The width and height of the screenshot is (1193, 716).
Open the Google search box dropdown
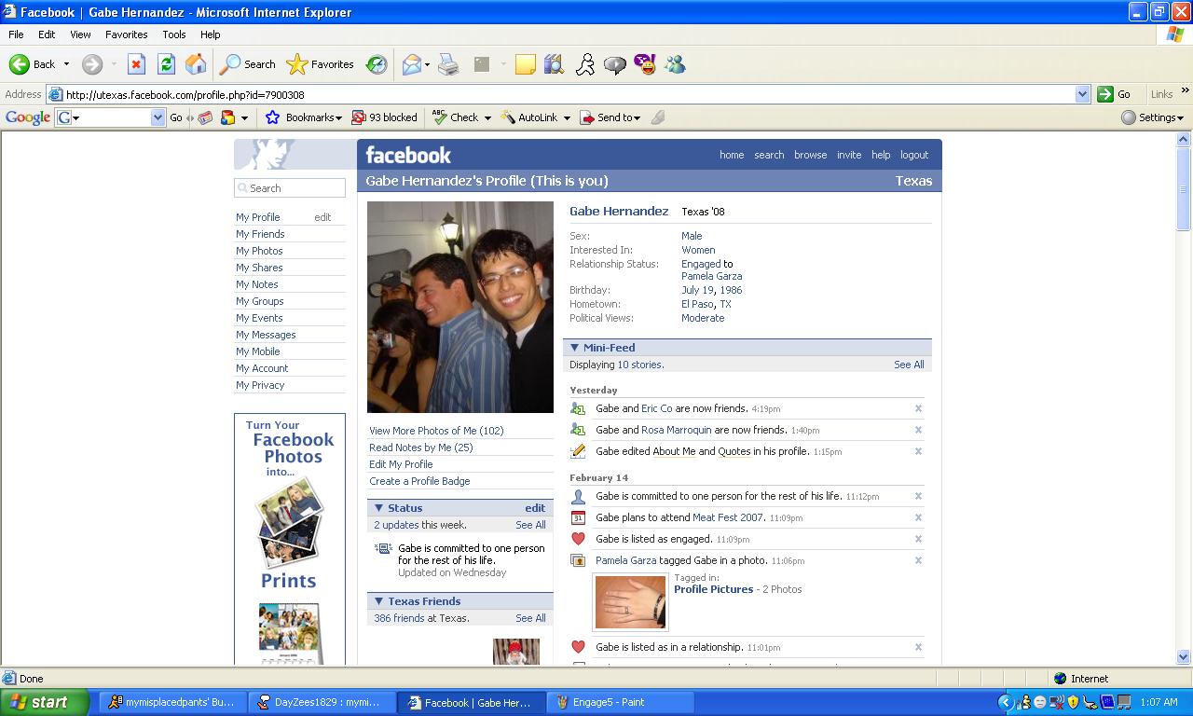point(158,117)
